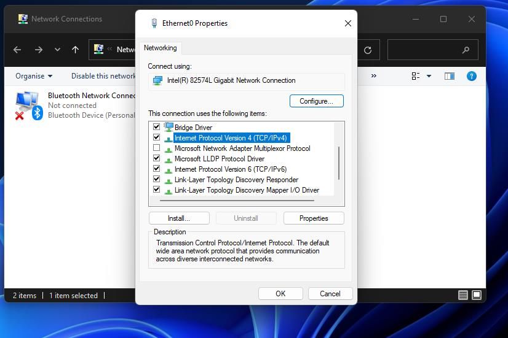Select Microsoft LLDP Protocol Driver row
The width and height of the screenshot is (508, 338).
220,159
